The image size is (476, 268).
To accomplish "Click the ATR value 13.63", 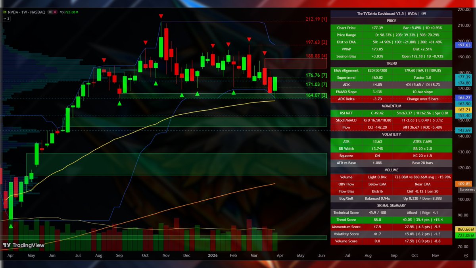I will [x=377, y=141].
